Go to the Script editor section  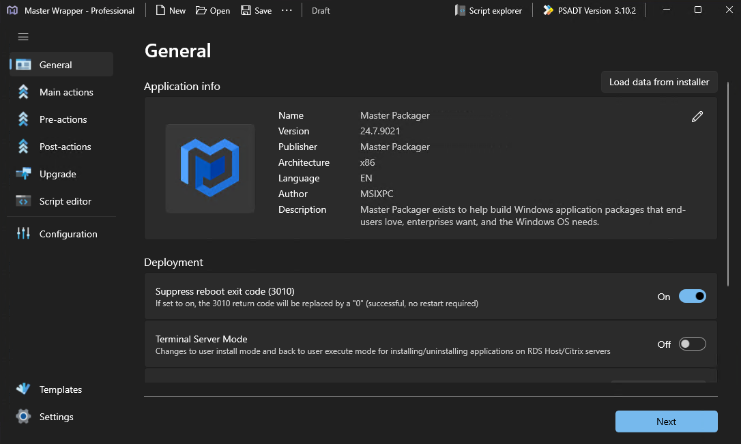[65, 201]
